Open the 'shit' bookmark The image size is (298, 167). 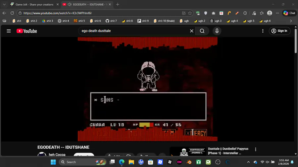(x=17, y=21)
